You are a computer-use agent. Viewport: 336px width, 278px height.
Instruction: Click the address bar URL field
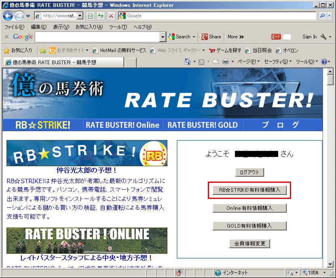(56, 16)
